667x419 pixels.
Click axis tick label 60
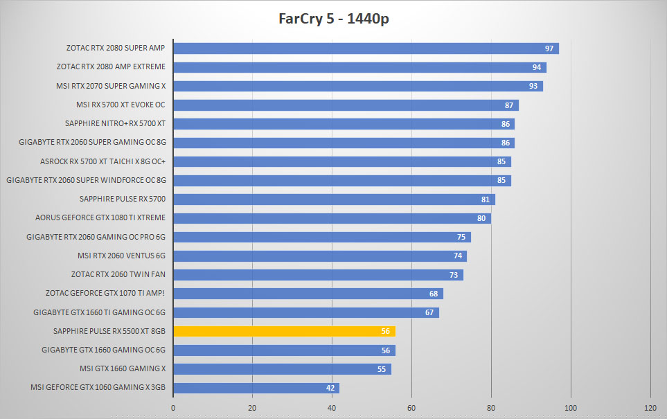click(411, 408)
